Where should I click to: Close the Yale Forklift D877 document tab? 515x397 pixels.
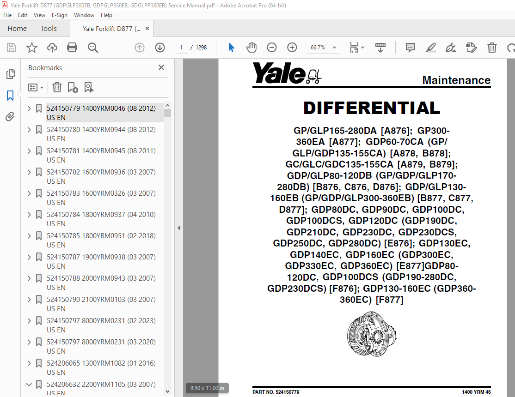click(x=147, y=29)
